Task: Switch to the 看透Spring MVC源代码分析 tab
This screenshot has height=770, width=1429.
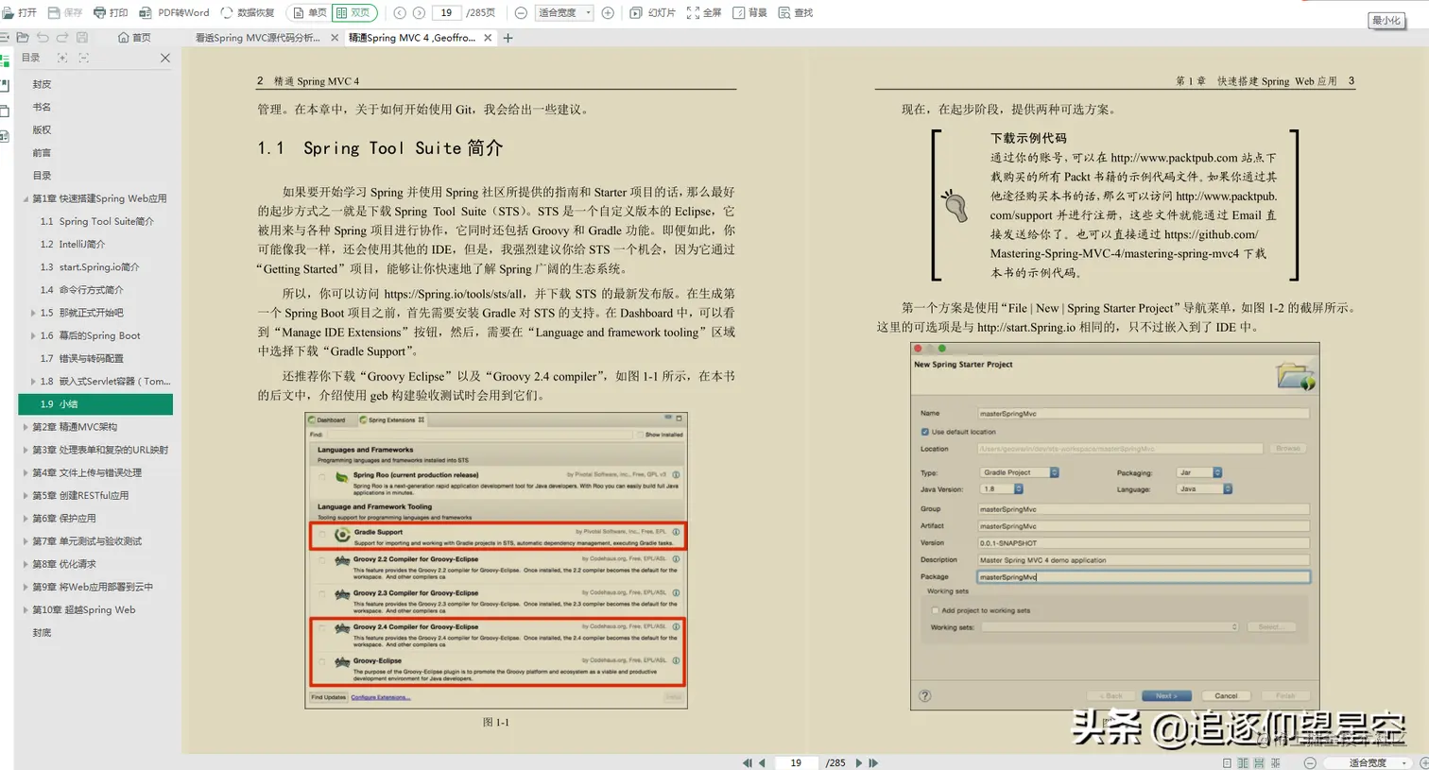Action: pos(255,39)
